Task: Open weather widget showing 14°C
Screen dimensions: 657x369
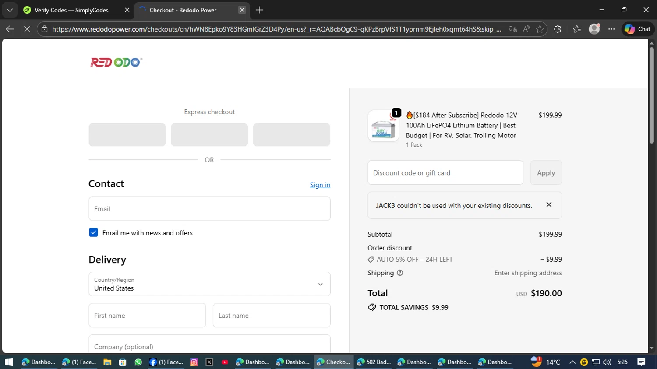Action: tap(546, 362)
